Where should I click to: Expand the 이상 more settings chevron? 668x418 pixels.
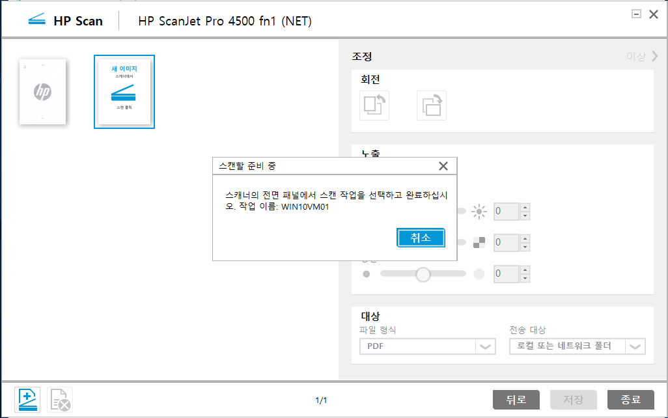(x=654, y=57)
